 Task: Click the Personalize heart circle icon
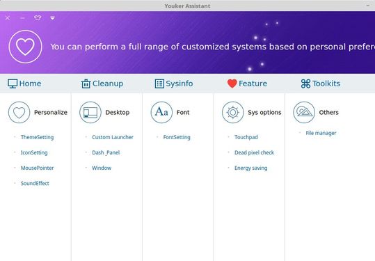coord(19,113)
